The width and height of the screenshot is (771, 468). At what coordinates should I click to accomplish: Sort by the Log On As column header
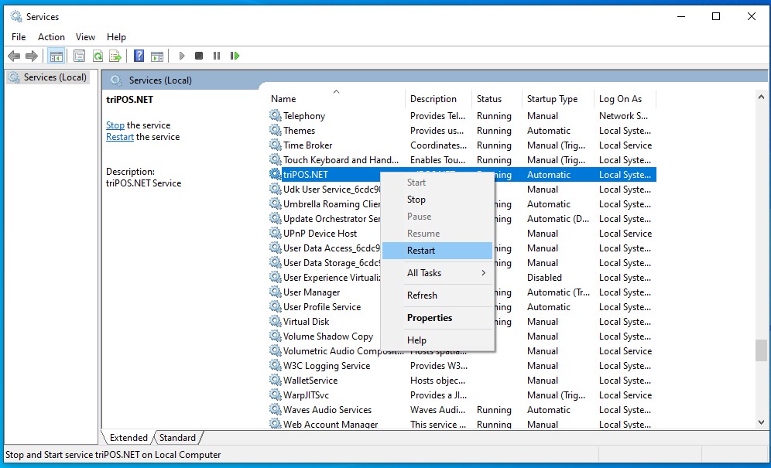tap(625, 99)
